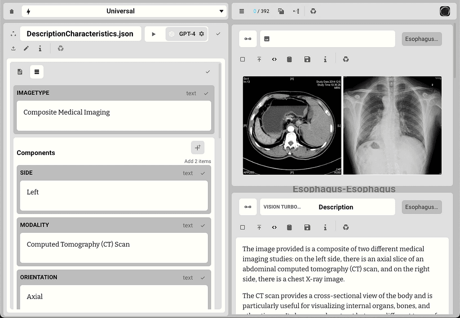This screenshot has height=318, width=460.
Task: Toggle the ORIENTATION field checkmark
Action: click(x=203, y=278)
